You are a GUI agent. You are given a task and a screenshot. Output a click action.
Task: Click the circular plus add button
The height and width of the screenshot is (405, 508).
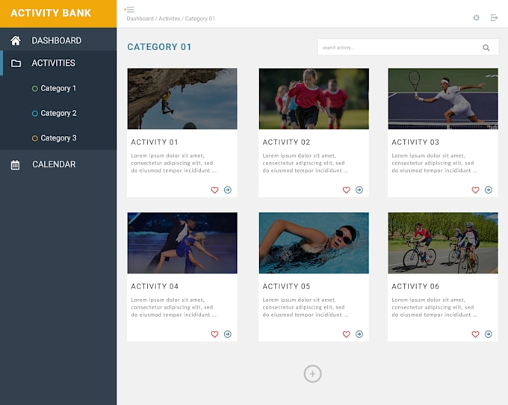click(x=312, y=374)
